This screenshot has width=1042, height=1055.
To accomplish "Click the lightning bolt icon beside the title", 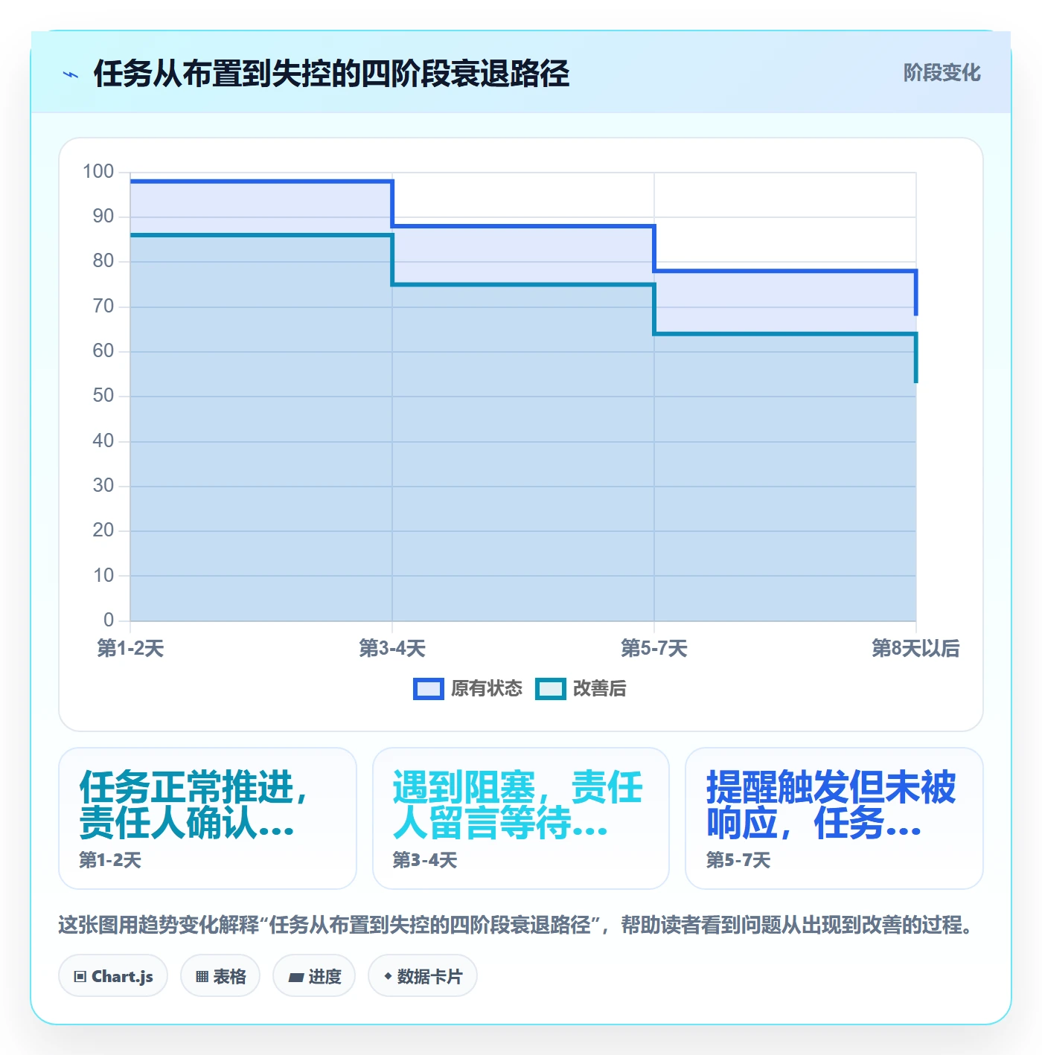I will click(71, 74).
